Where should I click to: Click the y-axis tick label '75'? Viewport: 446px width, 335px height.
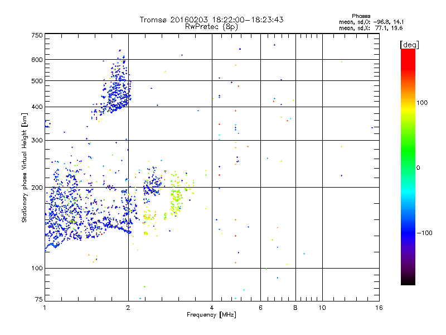[39, 299]
